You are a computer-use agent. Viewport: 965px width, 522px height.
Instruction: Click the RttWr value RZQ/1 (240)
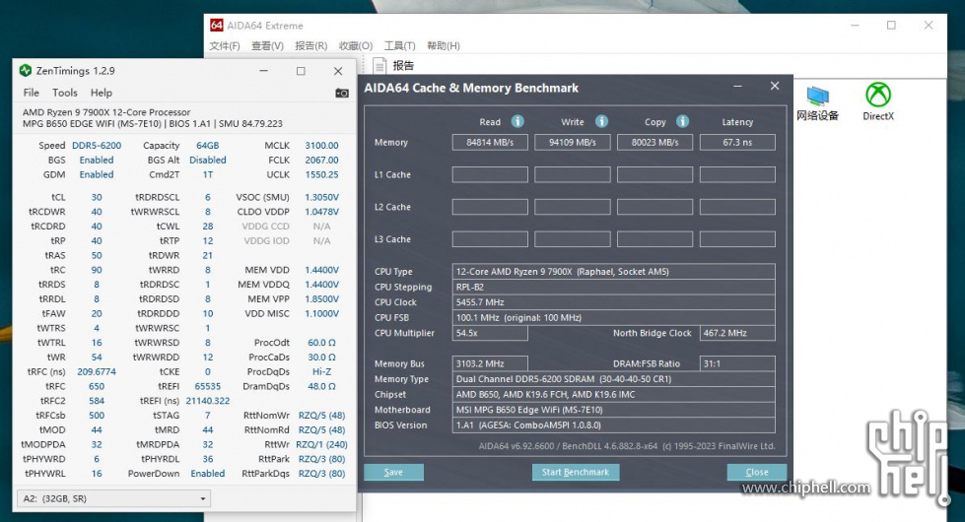(x=322, y=444)
